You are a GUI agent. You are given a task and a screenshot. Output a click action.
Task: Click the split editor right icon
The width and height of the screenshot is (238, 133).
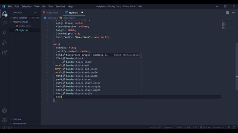pyautogui.click(x=227, y=13)
